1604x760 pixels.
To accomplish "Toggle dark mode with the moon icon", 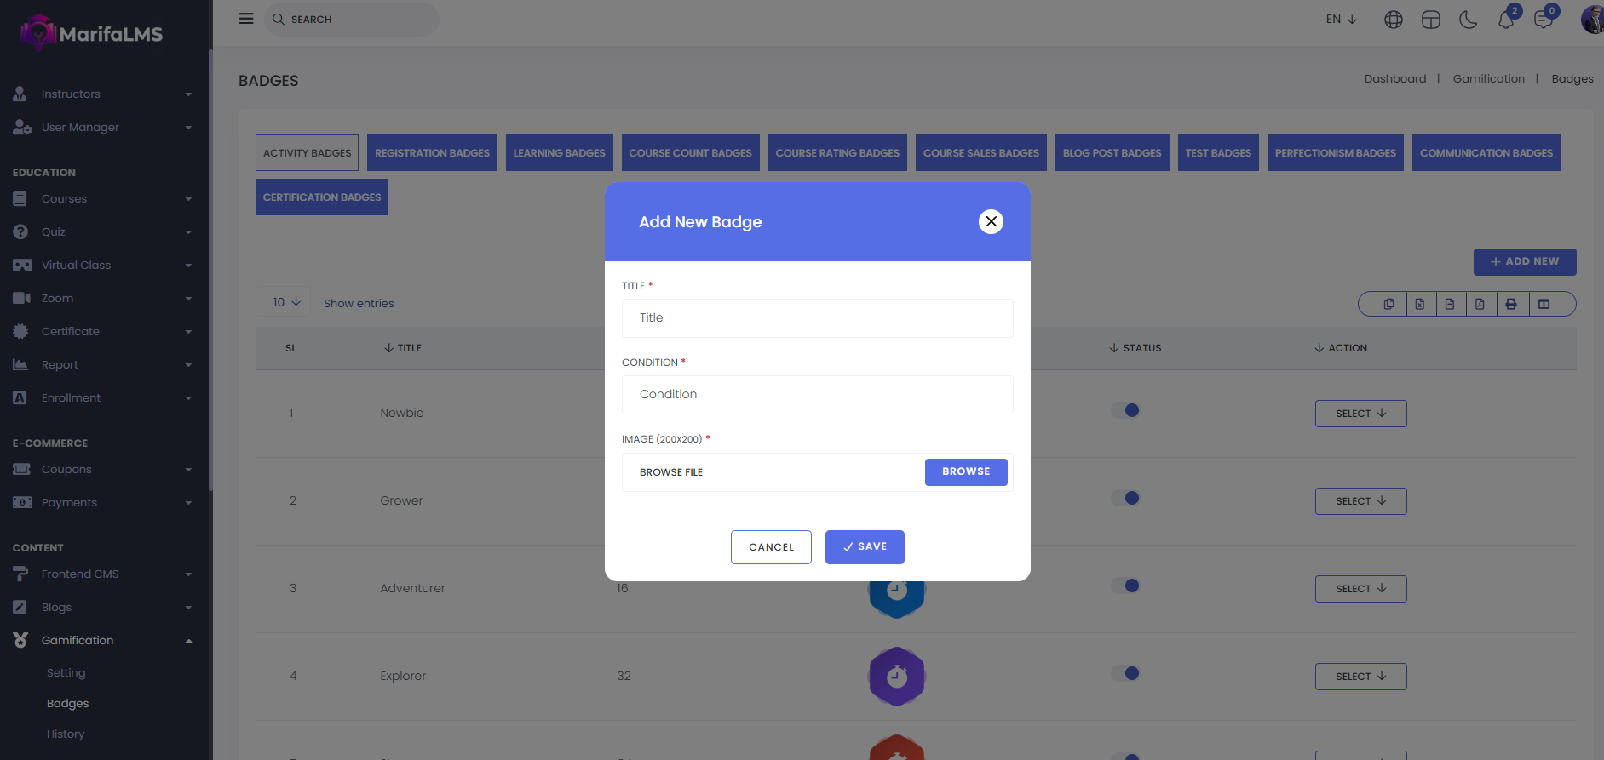I will pos(1468,20).
